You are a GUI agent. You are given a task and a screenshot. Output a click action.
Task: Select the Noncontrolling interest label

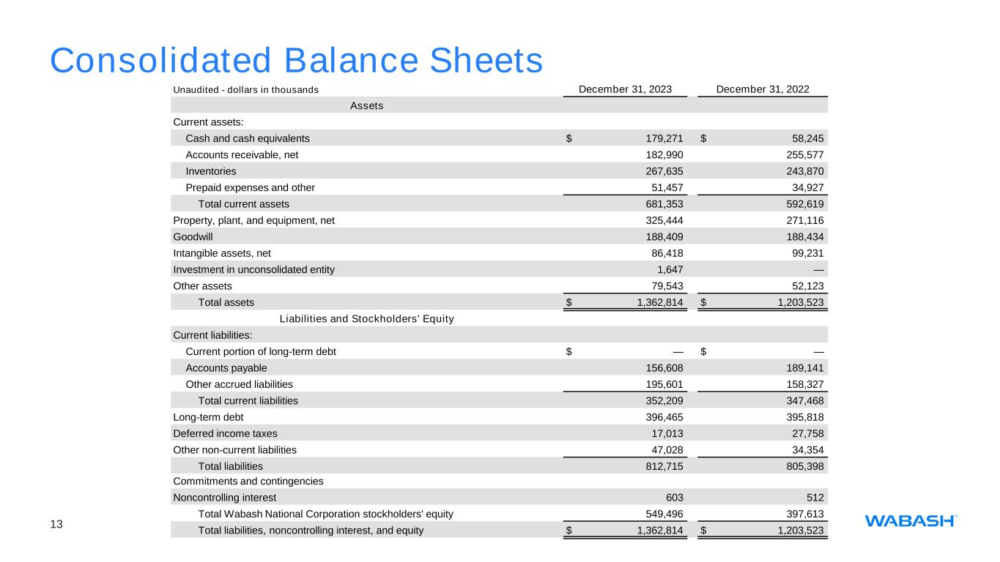tap(225, 498)
